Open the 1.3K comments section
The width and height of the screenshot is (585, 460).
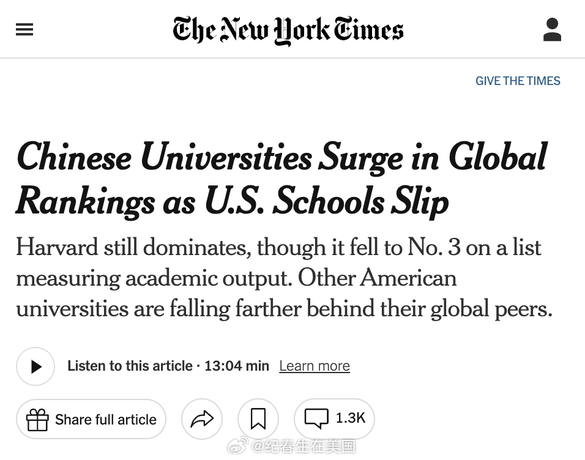334,418
